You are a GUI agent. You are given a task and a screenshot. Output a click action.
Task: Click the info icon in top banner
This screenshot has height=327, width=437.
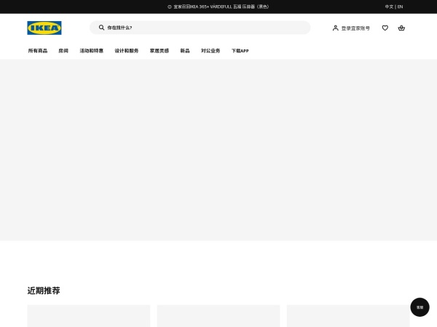coord(170,7)
